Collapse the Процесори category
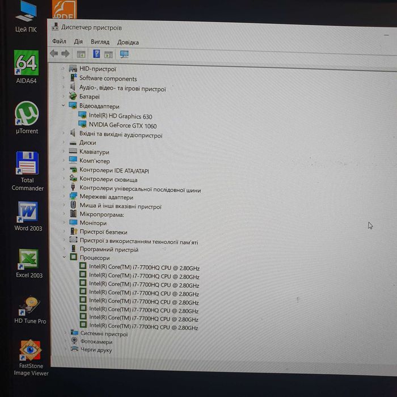Image resolution: width=397 pixels, height=397 pixels. 64,257
